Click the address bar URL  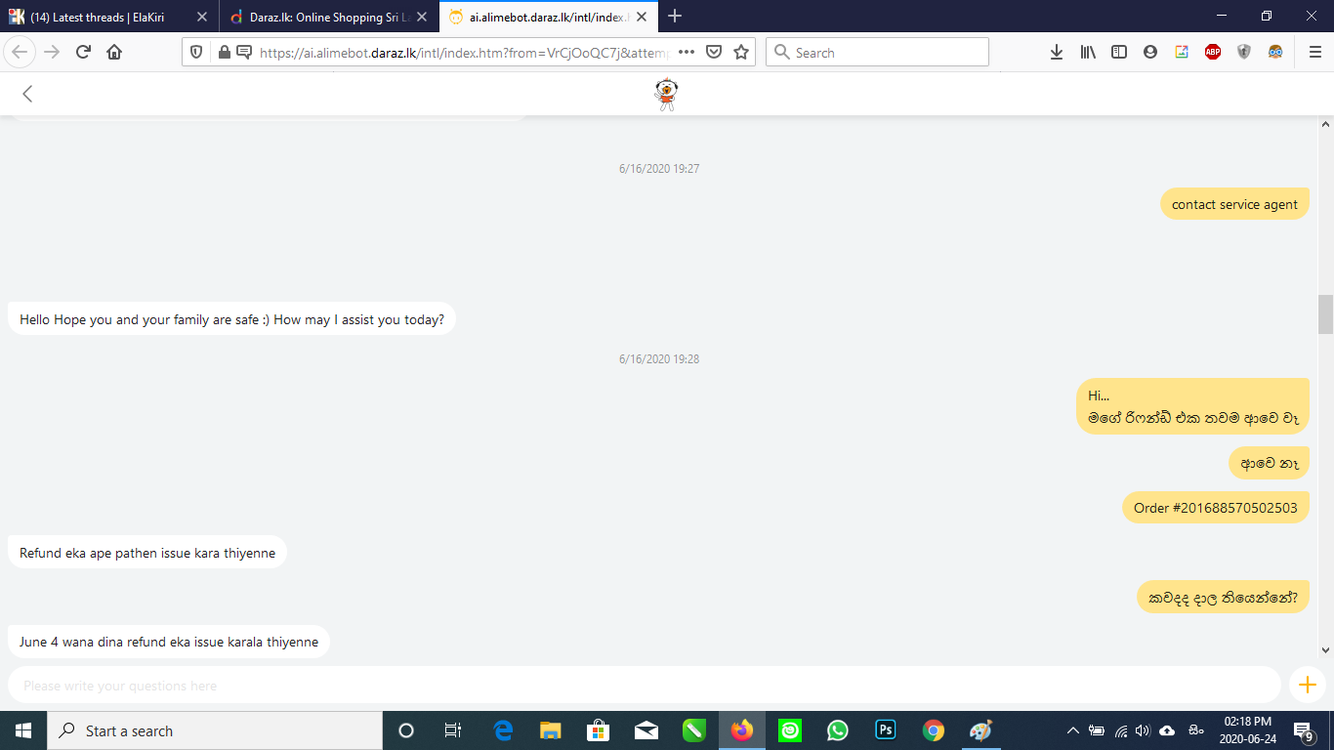coord(464,53)
